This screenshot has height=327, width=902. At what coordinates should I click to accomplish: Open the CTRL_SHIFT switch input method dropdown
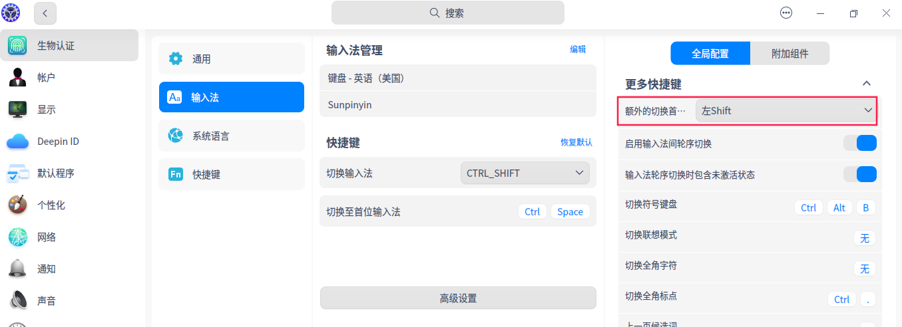525,173
